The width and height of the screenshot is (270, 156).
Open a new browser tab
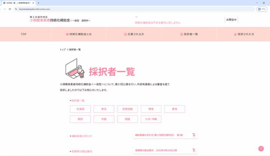[38, 3]
